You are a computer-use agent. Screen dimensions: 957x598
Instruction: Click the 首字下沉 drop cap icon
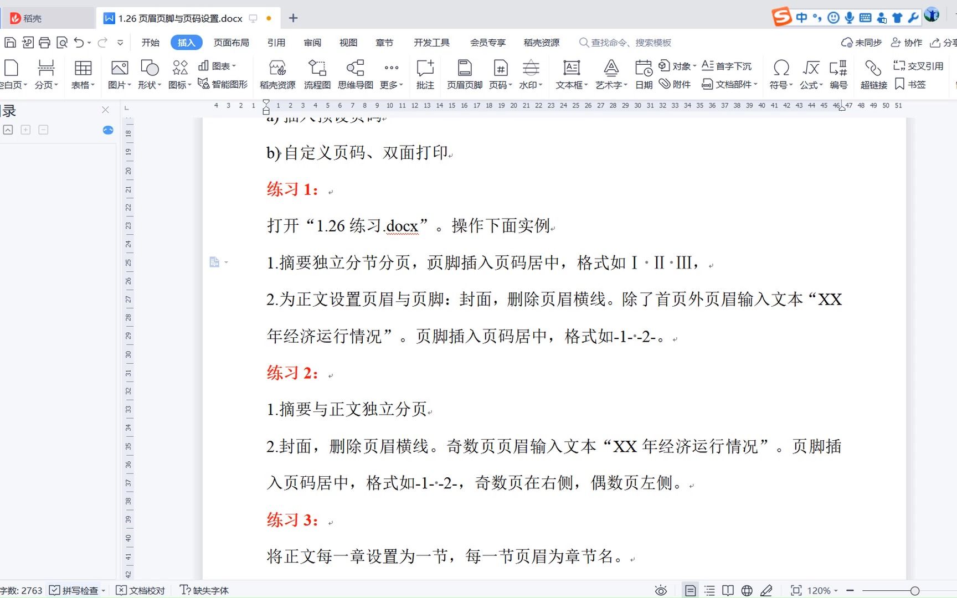[727, 66]
